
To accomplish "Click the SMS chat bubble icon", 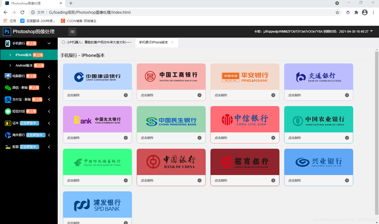I will point(8,111).
